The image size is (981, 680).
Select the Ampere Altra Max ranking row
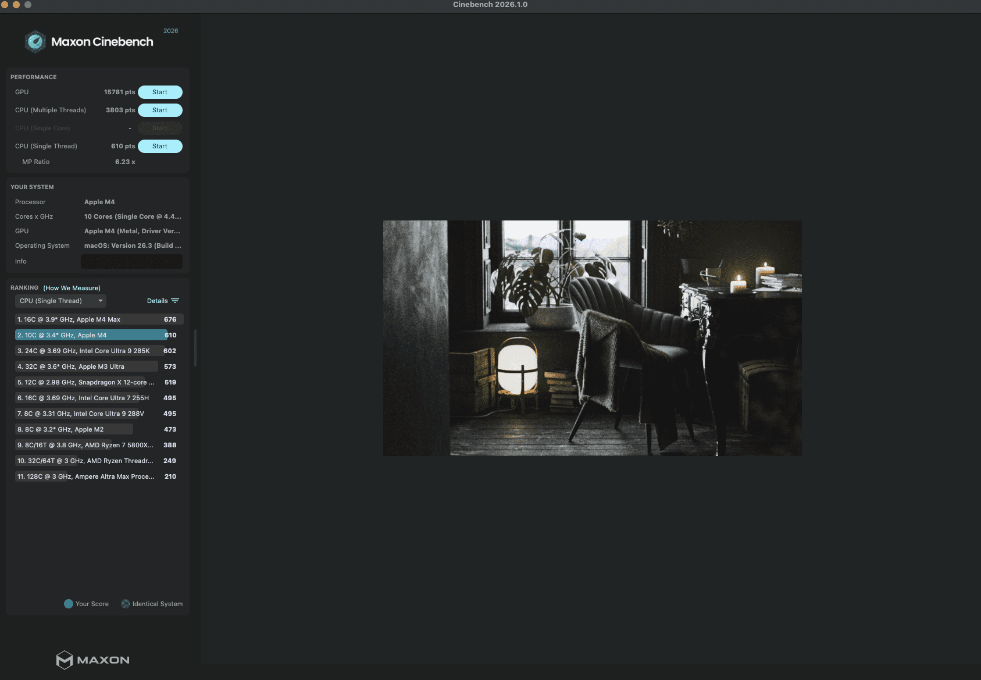tap(99, 476)
